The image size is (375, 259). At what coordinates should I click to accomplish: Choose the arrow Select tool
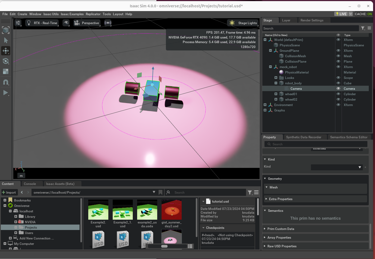coord(6,40)
